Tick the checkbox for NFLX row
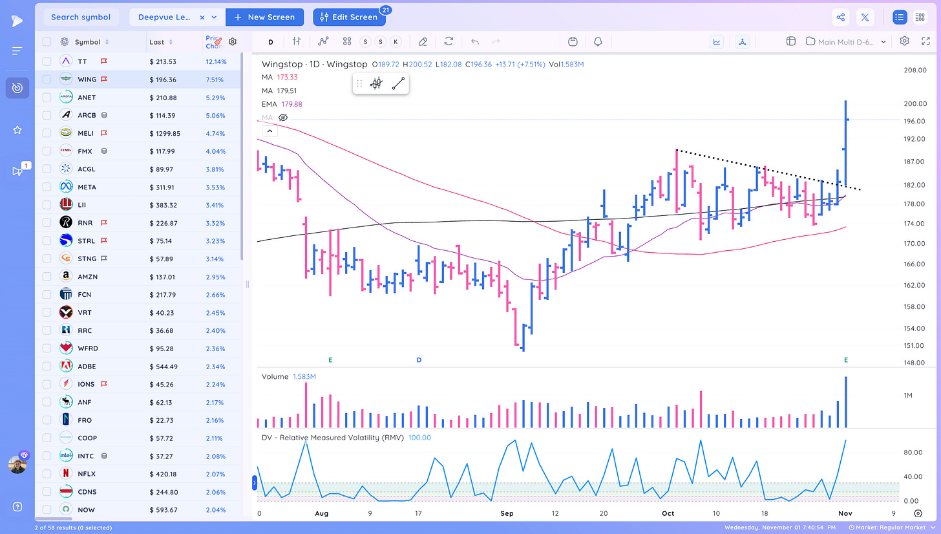The image size is (941, 534). pyautogui.click(x=47, y=473)
